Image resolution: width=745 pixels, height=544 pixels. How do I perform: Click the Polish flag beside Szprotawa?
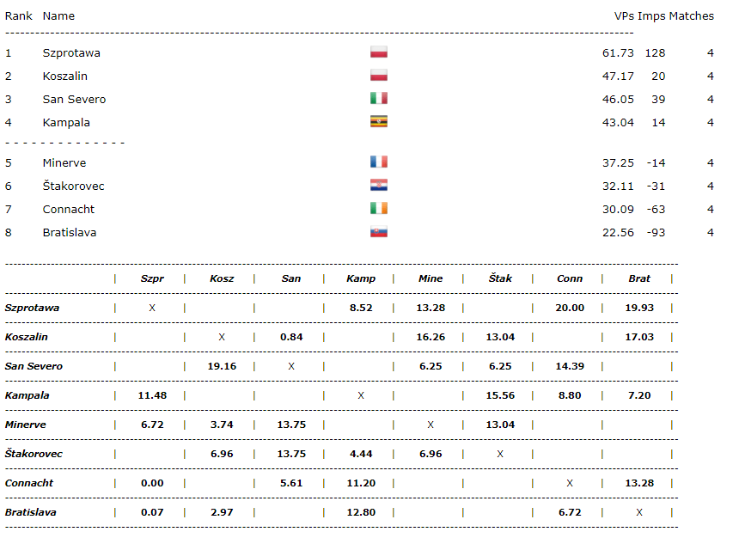[379, 52]
